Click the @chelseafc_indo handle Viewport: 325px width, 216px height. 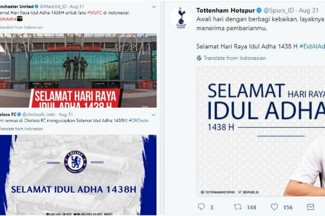(39, 114)
